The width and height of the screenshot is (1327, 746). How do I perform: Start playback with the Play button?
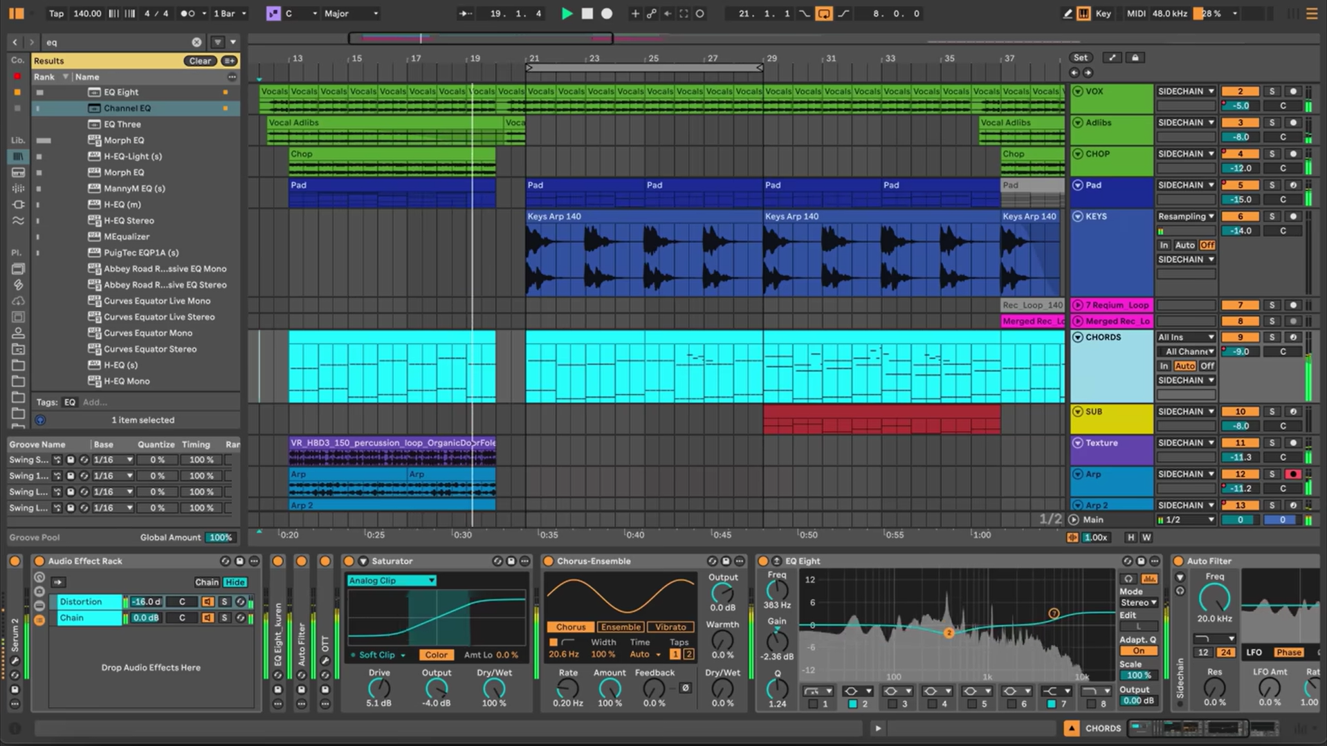tap(567, 13)
